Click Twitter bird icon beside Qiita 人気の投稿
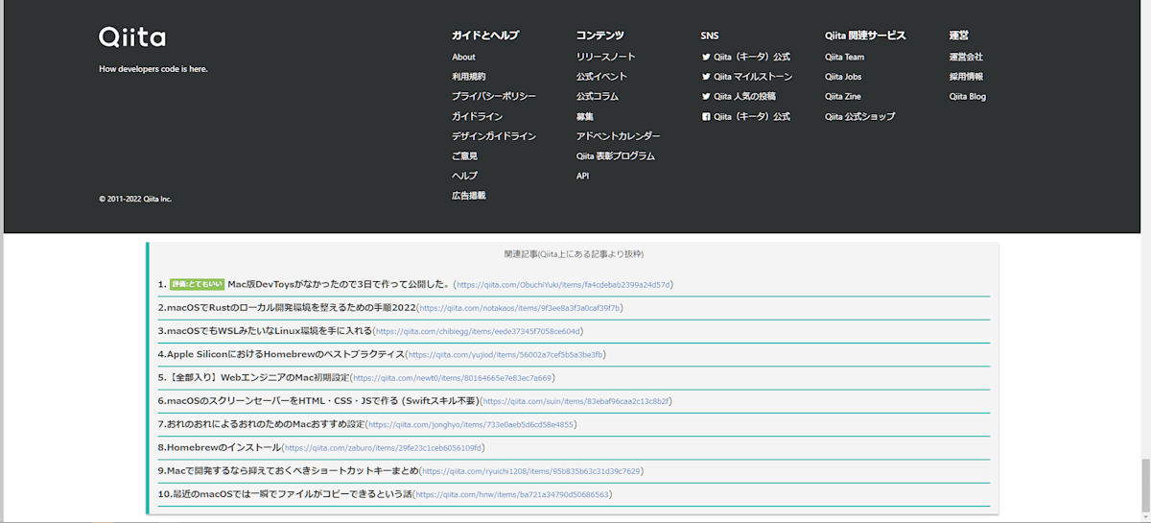Image resolution: width=1151 pixels, height=523 pixels. (706, 97)
